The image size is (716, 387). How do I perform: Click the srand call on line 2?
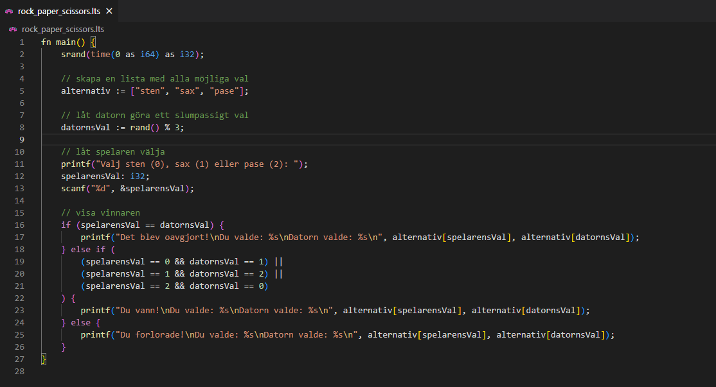(x=73, y=55)
